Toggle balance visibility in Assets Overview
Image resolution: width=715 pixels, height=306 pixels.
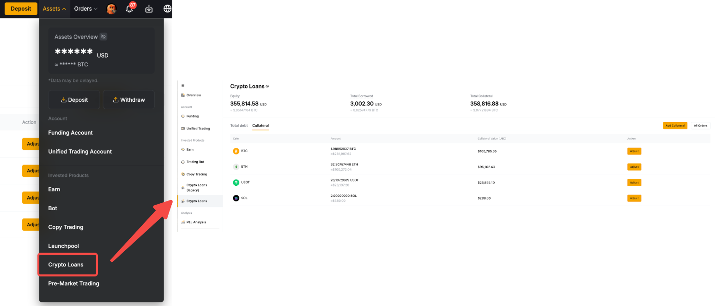(103, 37)
